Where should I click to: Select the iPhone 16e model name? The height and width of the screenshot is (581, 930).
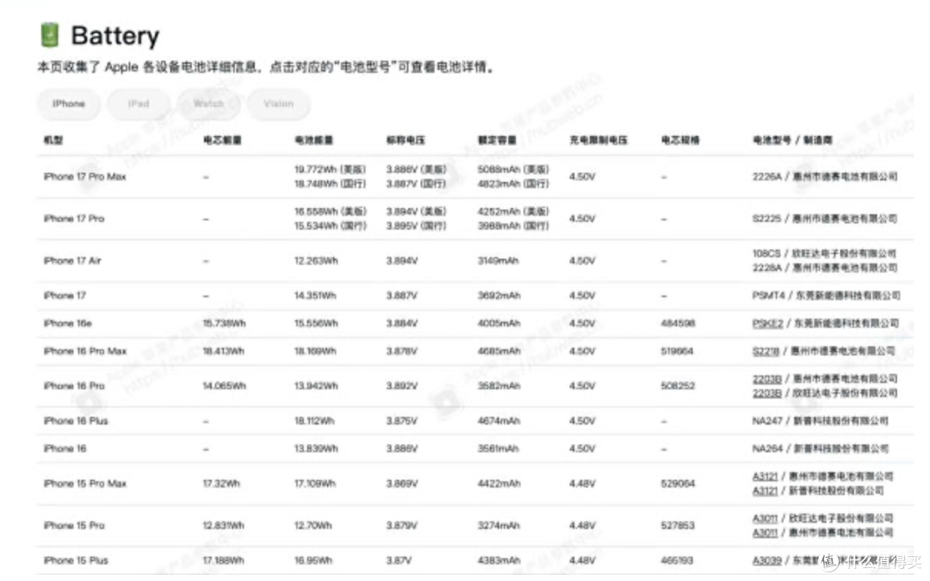coord(68,323)
